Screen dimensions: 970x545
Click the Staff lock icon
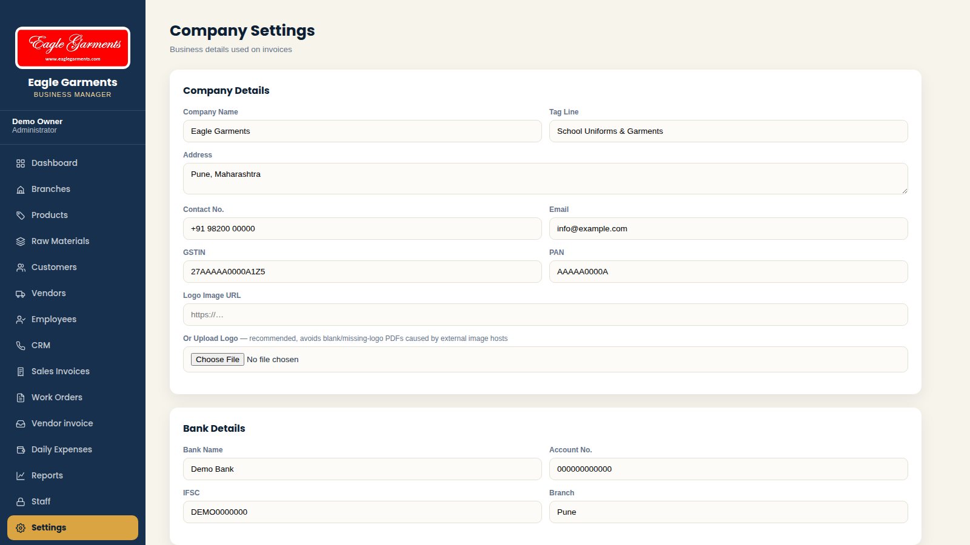21,502
